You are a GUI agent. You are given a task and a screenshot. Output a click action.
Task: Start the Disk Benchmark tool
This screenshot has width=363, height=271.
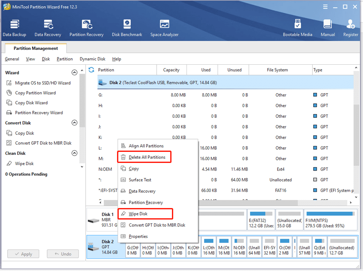127,28
